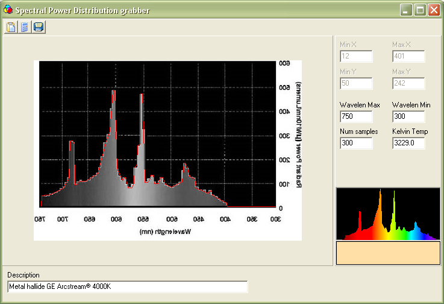Click the Wavelen Min input field

(x=408, y=116)
